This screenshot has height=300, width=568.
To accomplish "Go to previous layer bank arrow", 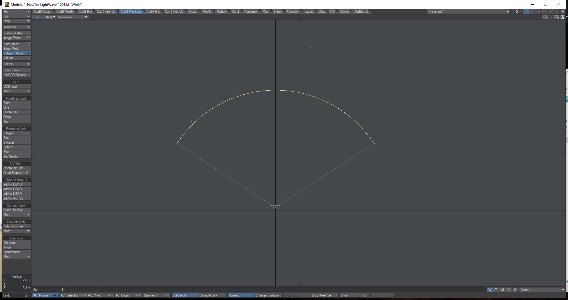I will (x=513, y=12).
